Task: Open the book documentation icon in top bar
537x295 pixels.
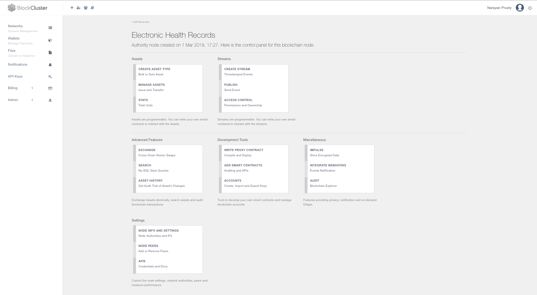Action: tap(92, 8)
